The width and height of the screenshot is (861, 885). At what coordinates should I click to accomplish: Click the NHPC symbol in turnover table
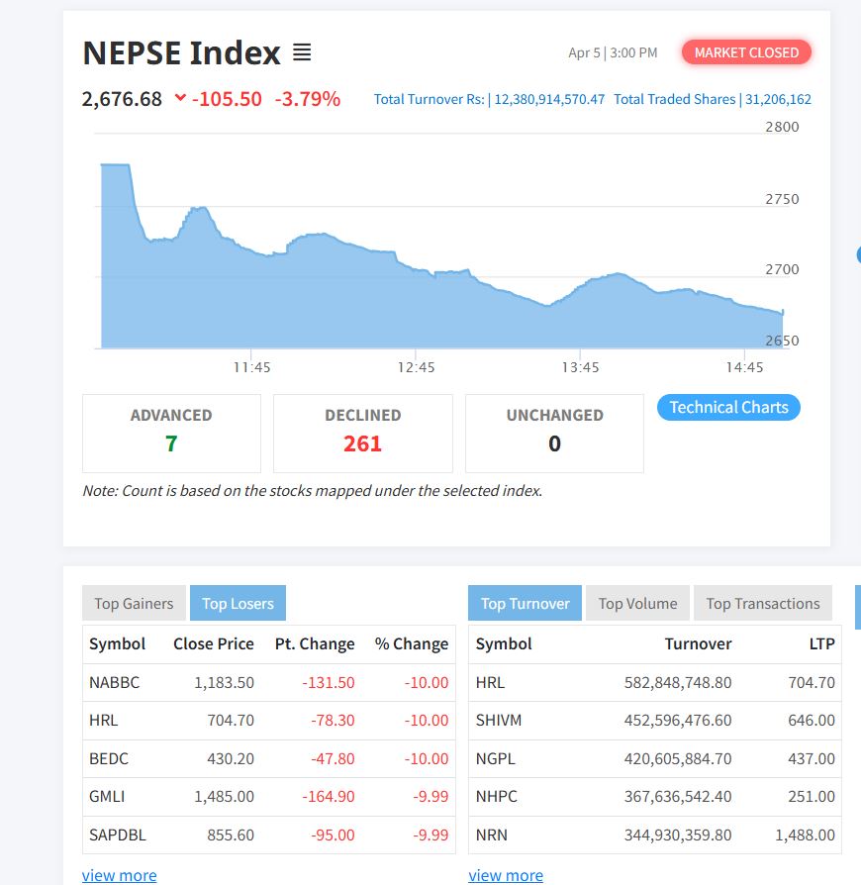pyautogui.click(x=496, y=796)
